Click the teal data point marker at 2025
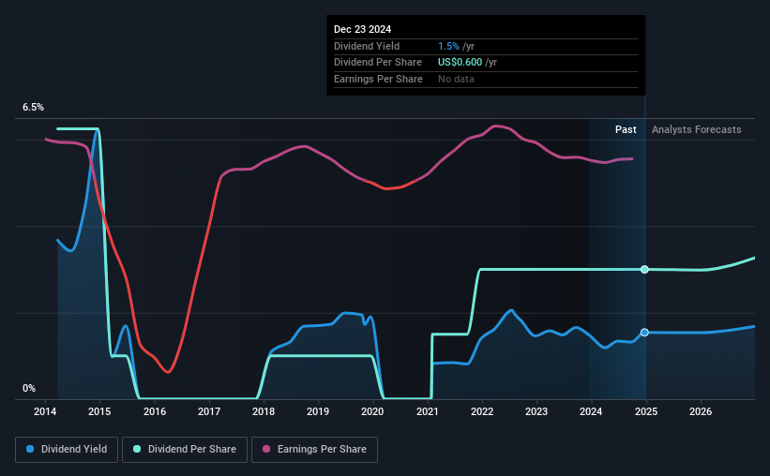The image size is (770, 476). (644, 270)
